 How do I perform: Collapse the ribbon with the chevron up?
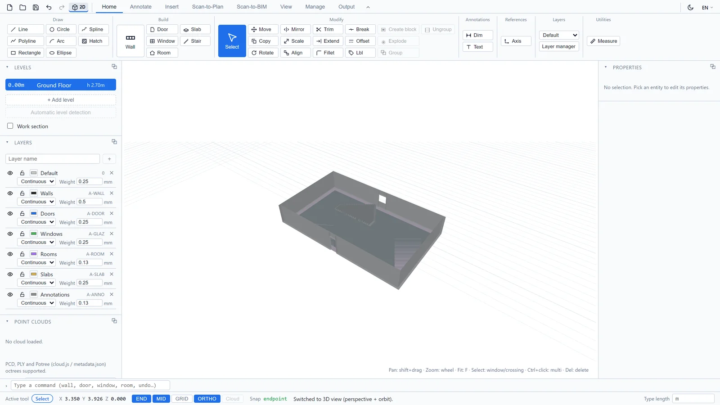point(368,7)
